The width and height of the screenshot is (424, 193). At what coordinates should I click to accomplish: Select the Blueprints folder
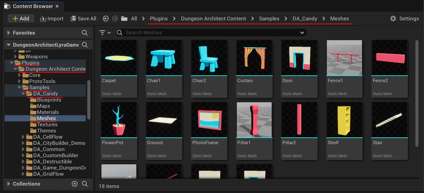pyautogui.click(x=45, y=100)
